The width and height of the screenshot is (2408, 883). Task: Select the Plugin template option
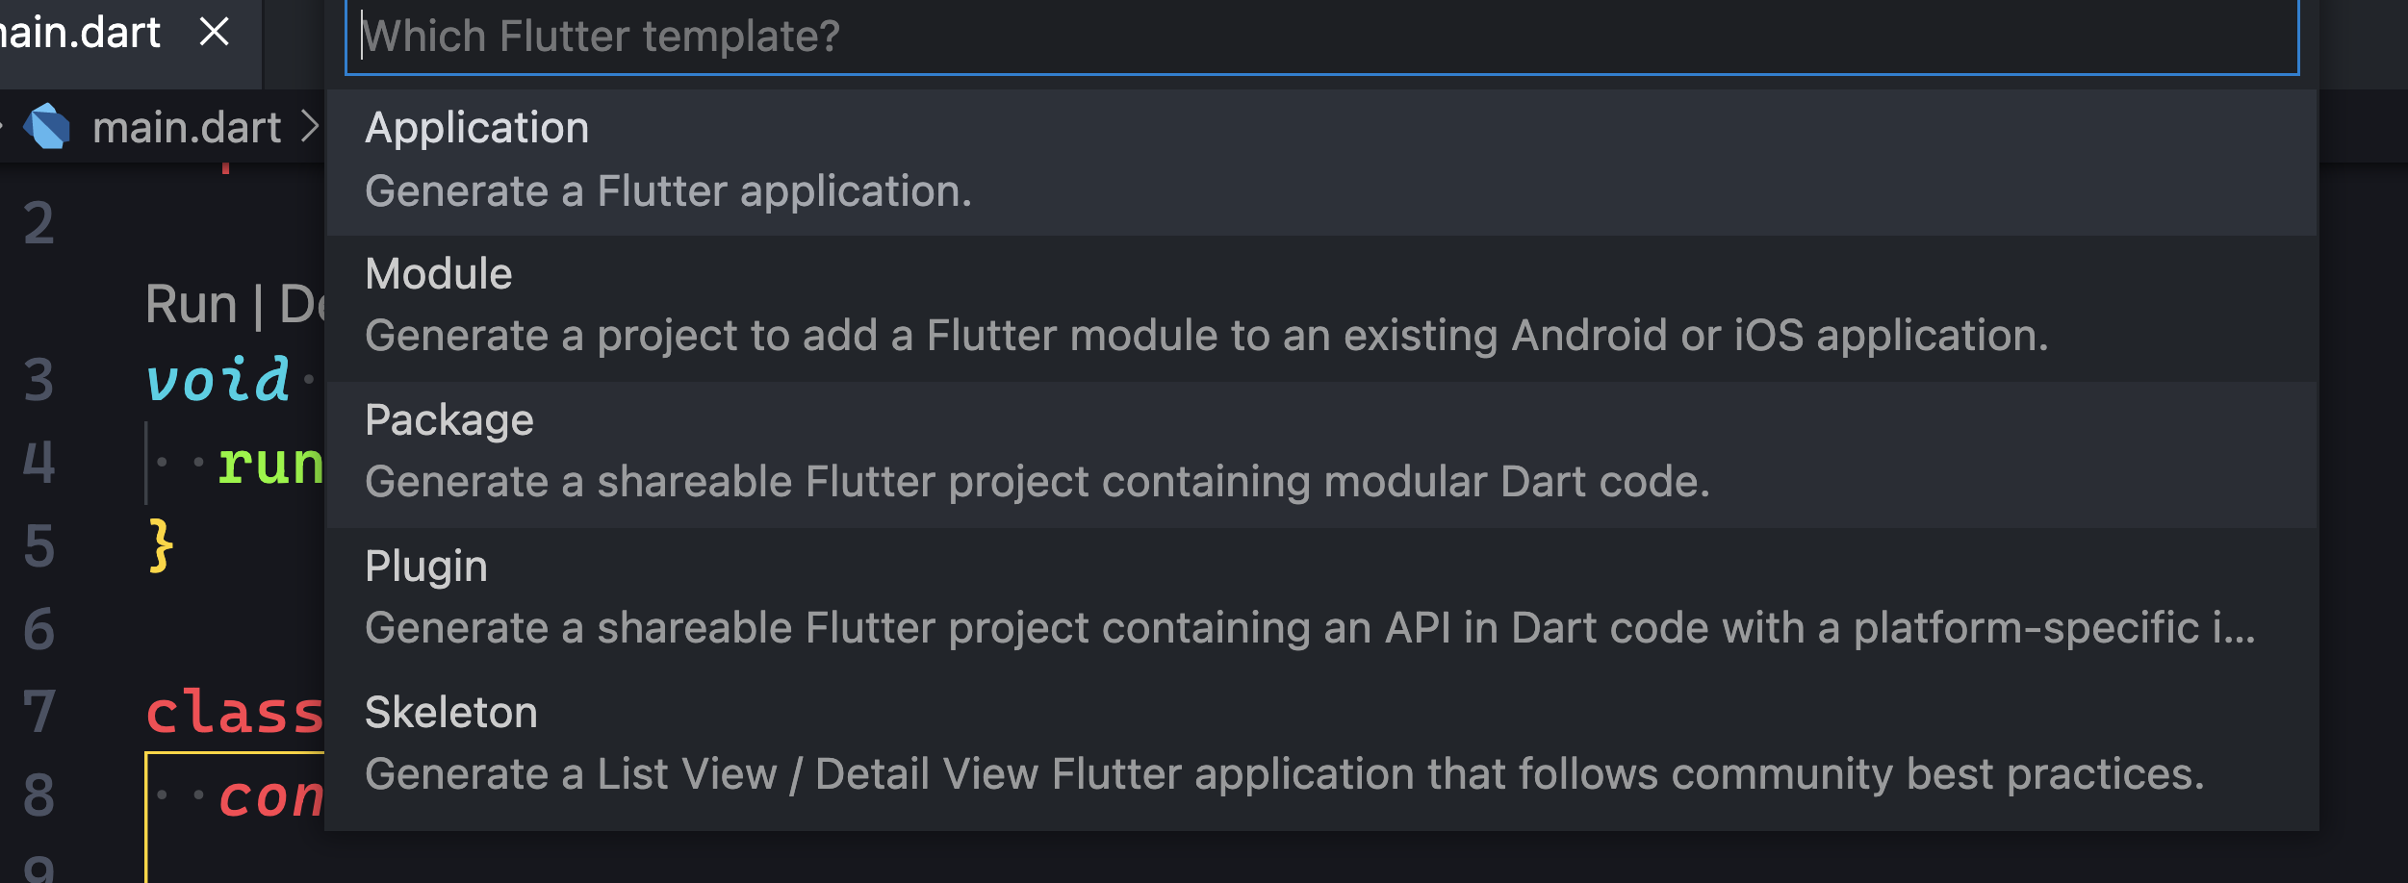(1320, 597)
